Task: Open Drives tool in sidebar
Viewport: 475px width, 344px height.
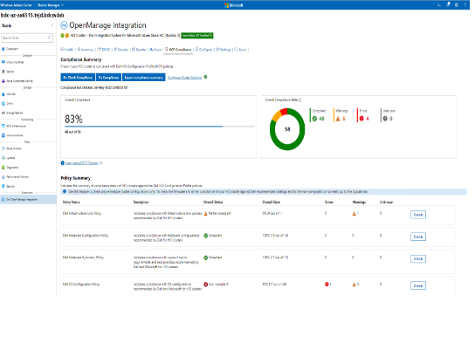Action: 8,103
